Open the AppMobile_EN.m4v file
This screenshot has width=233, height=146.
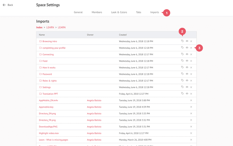(48, 100)
